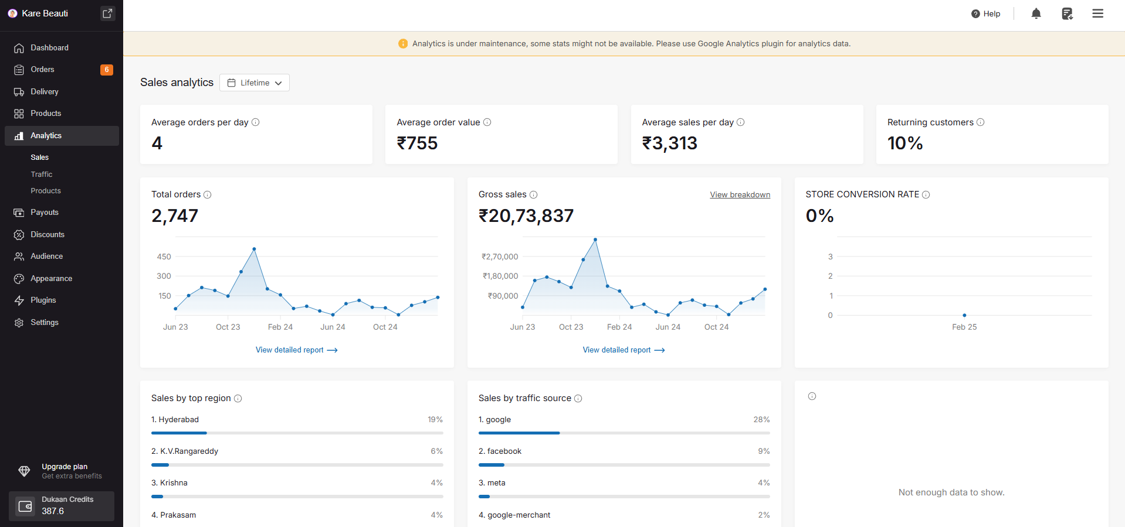Collapse the Analytics sidebar section

(x=62, y=136)
